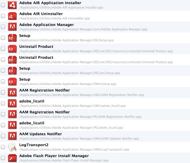Click the P6 AAM Registration Notifier icon
190x163 pixels.
point(12,114)
